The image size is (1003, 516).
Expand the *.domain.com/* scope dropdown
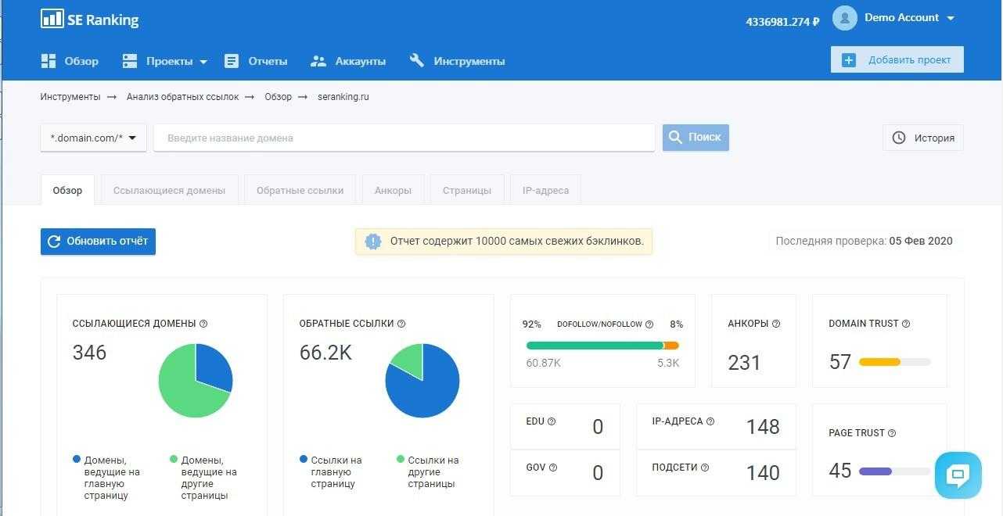coord(93,138)
